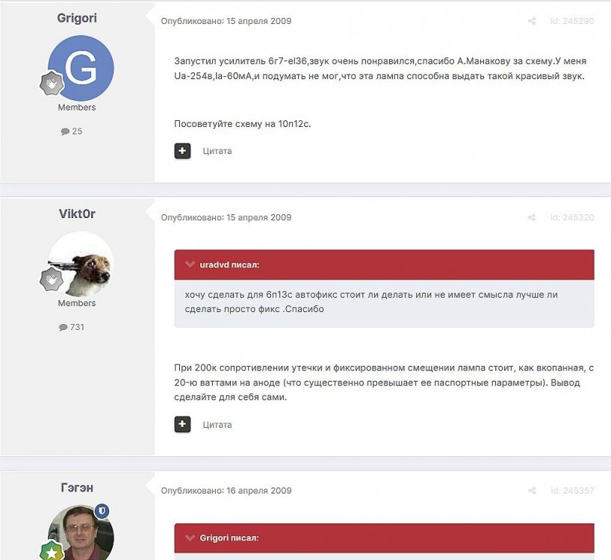Click the moderator shield badge on Гэгэн's avatar
The image size is (611, 560).
[102, 511]
